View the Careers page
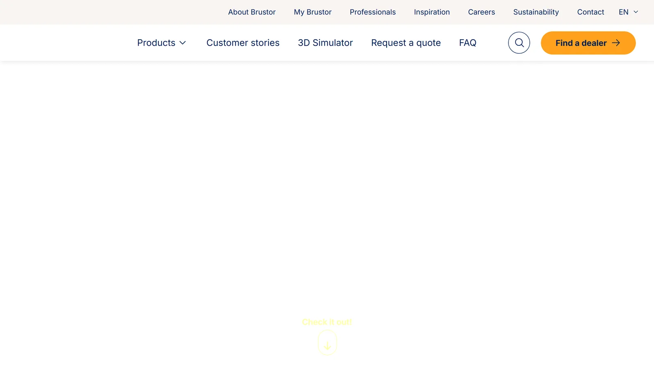The height and width of the screenshot is (368, 654). (482, 12)
